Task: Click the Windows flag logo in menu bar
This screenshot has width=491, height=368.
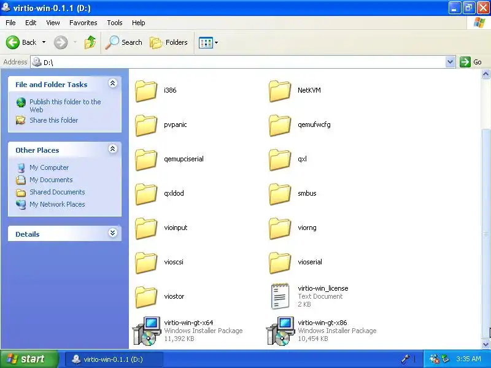Action: coord(479,23)
